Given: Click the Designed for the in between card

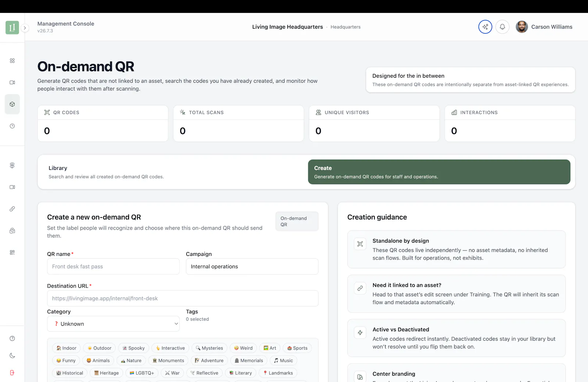Looking at the screenshot, I should pyautogui.click(x=470, y=80).
